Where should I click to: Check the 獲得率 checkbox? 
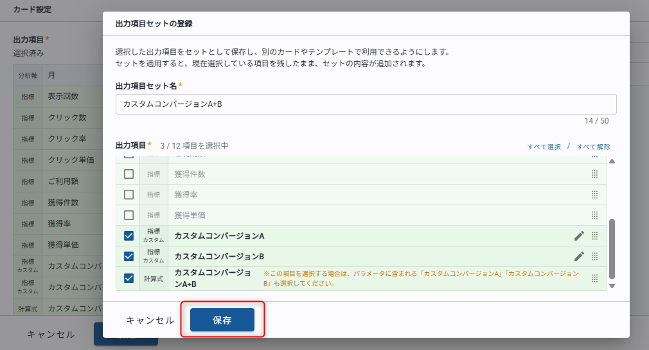pos(129,195)
